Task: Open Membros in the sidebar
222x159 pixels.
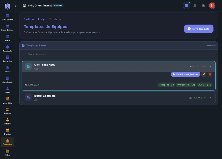Action: (x=7, y=121)
